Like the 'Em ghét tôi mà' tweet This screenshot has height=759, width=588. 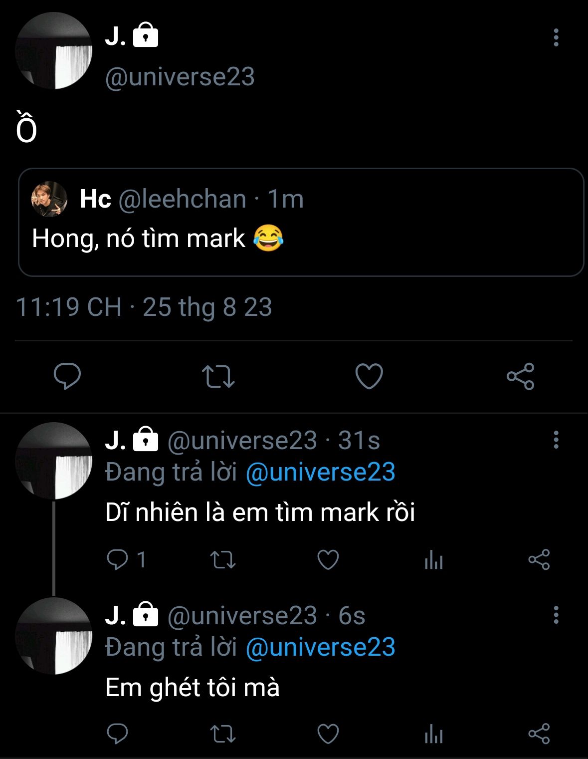click(328, 734)
